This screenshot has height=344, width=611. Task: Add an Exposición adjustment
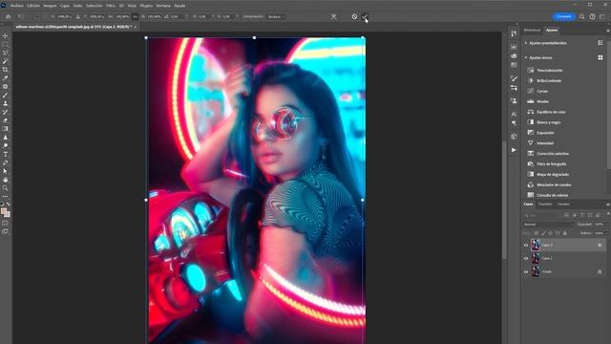click(545, 133)
